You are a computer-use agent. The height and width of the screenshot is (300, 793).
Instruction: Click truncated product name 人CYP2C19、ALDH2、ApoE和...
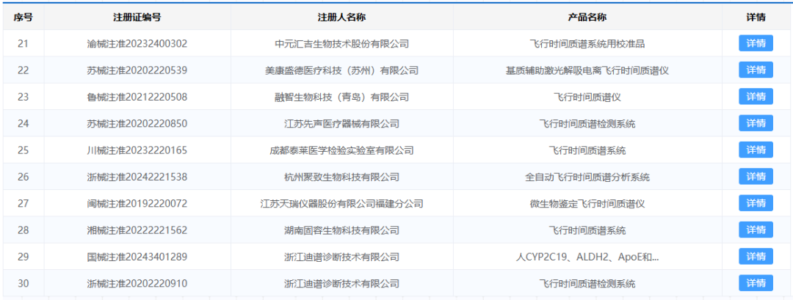point(587,257)
